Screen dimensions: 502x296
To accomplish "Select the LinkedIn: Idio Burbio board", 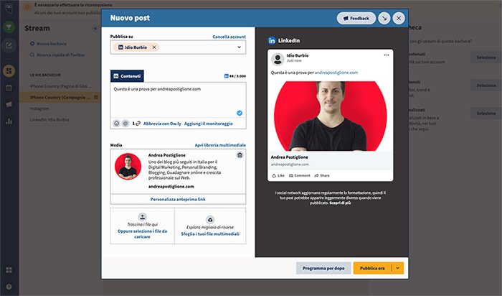I will [49, 119].
